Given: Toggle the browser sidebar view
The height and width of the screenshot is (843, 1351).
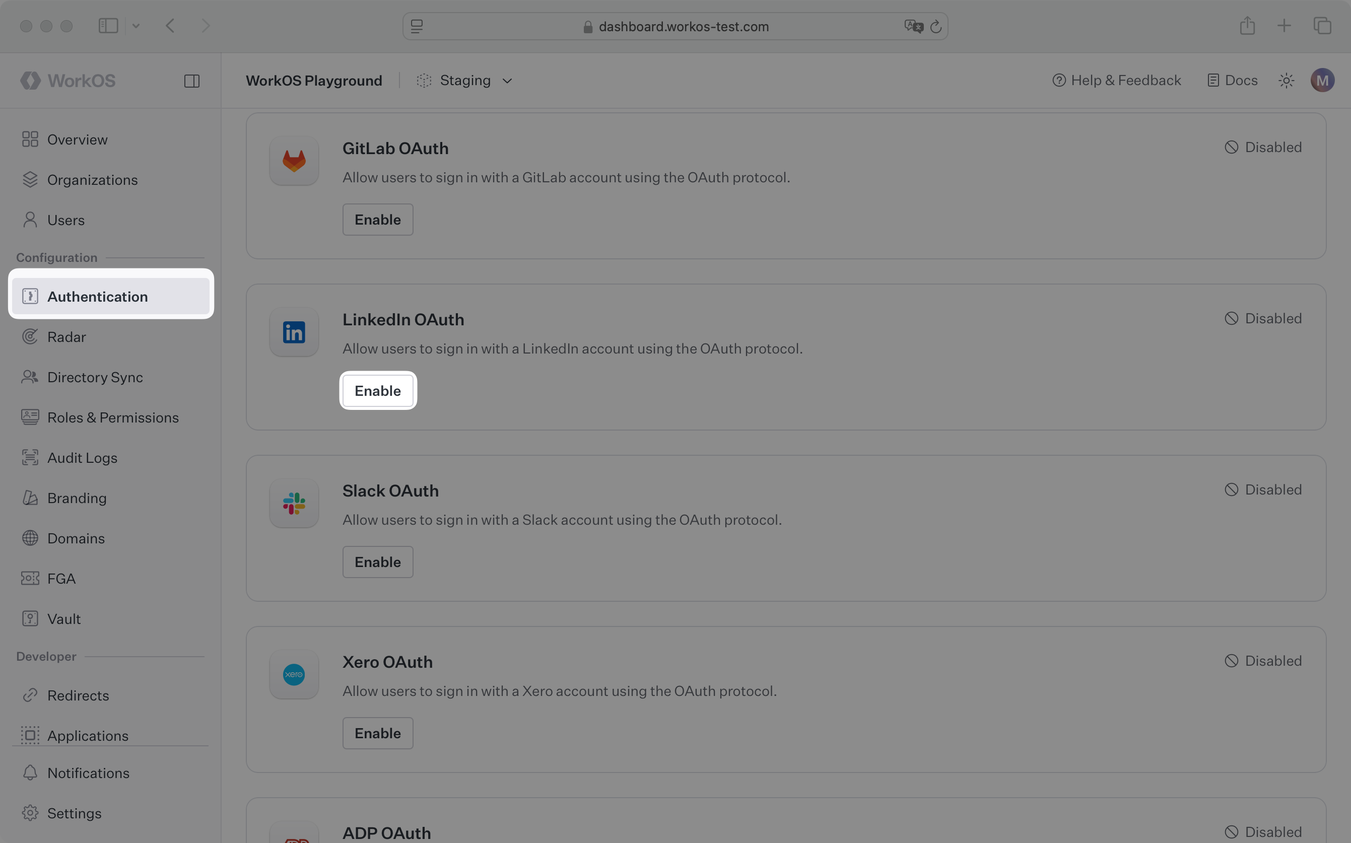Looking at the screenshot, I should click(x=108, y=26).
